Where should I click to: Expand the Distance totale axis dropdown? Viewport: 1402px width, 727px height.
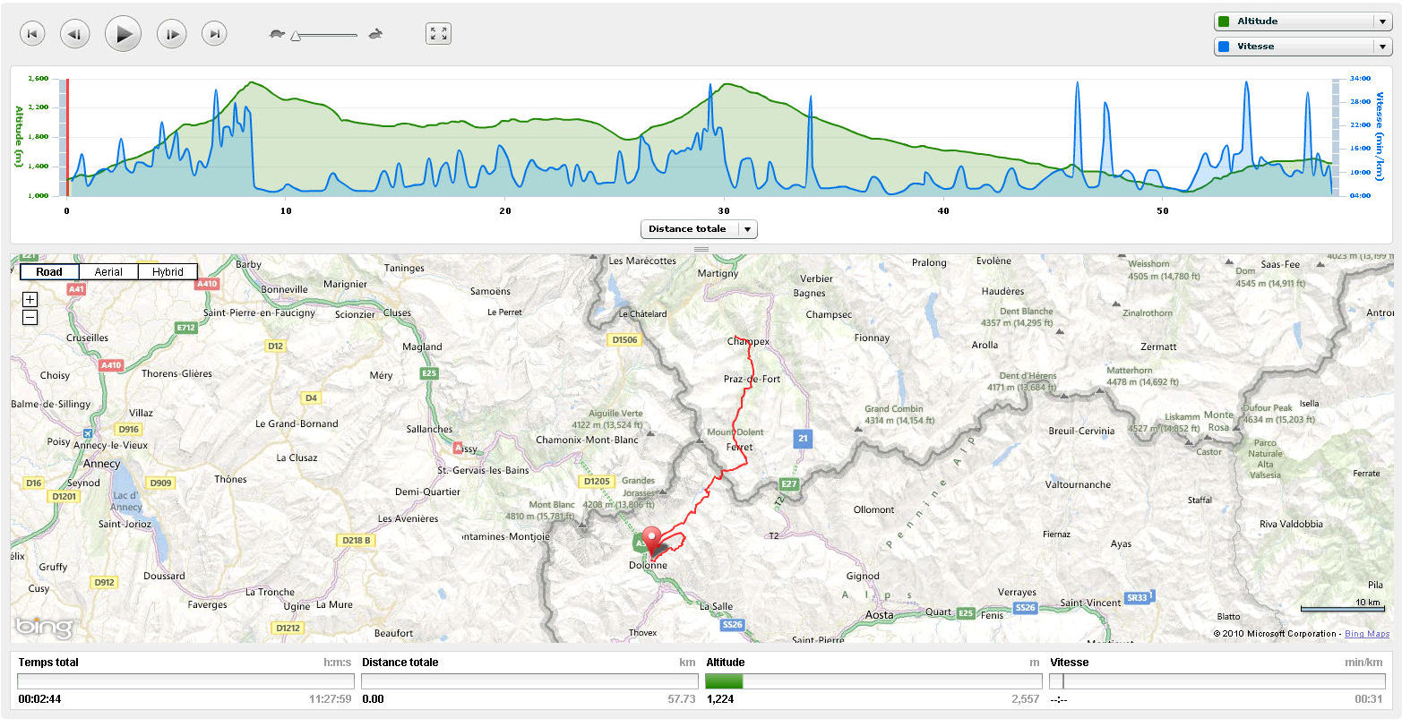[x=700, y=229]
